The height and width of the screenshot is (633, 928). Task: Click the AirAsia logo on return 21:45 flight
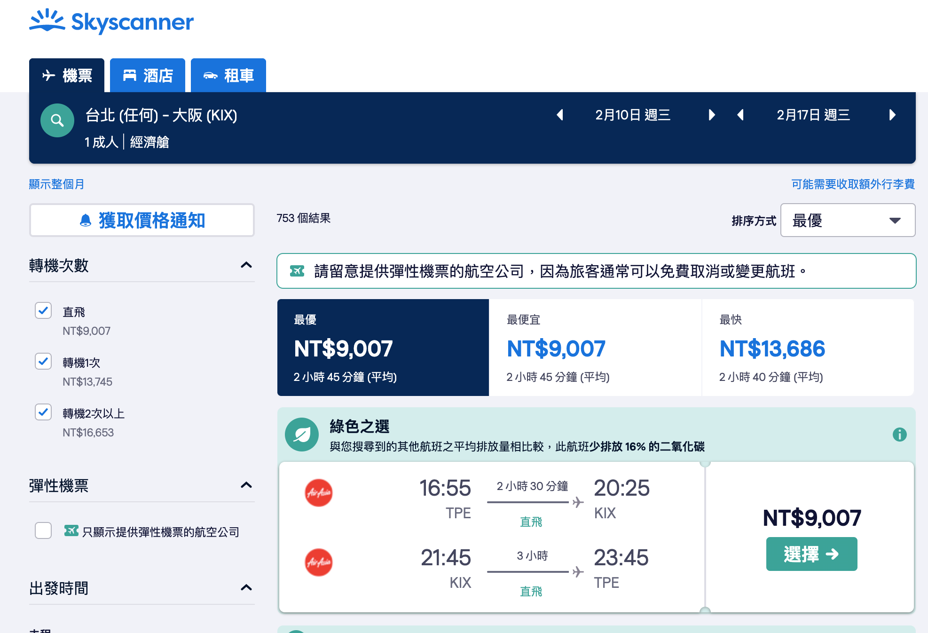point(319,562)
